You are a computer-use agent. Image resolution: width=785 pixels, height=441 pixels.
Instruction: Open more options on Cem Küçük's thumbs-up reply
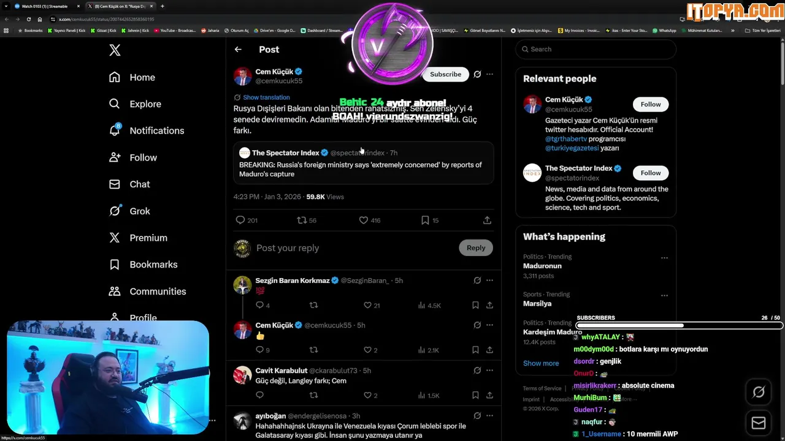tap(489, 325)
